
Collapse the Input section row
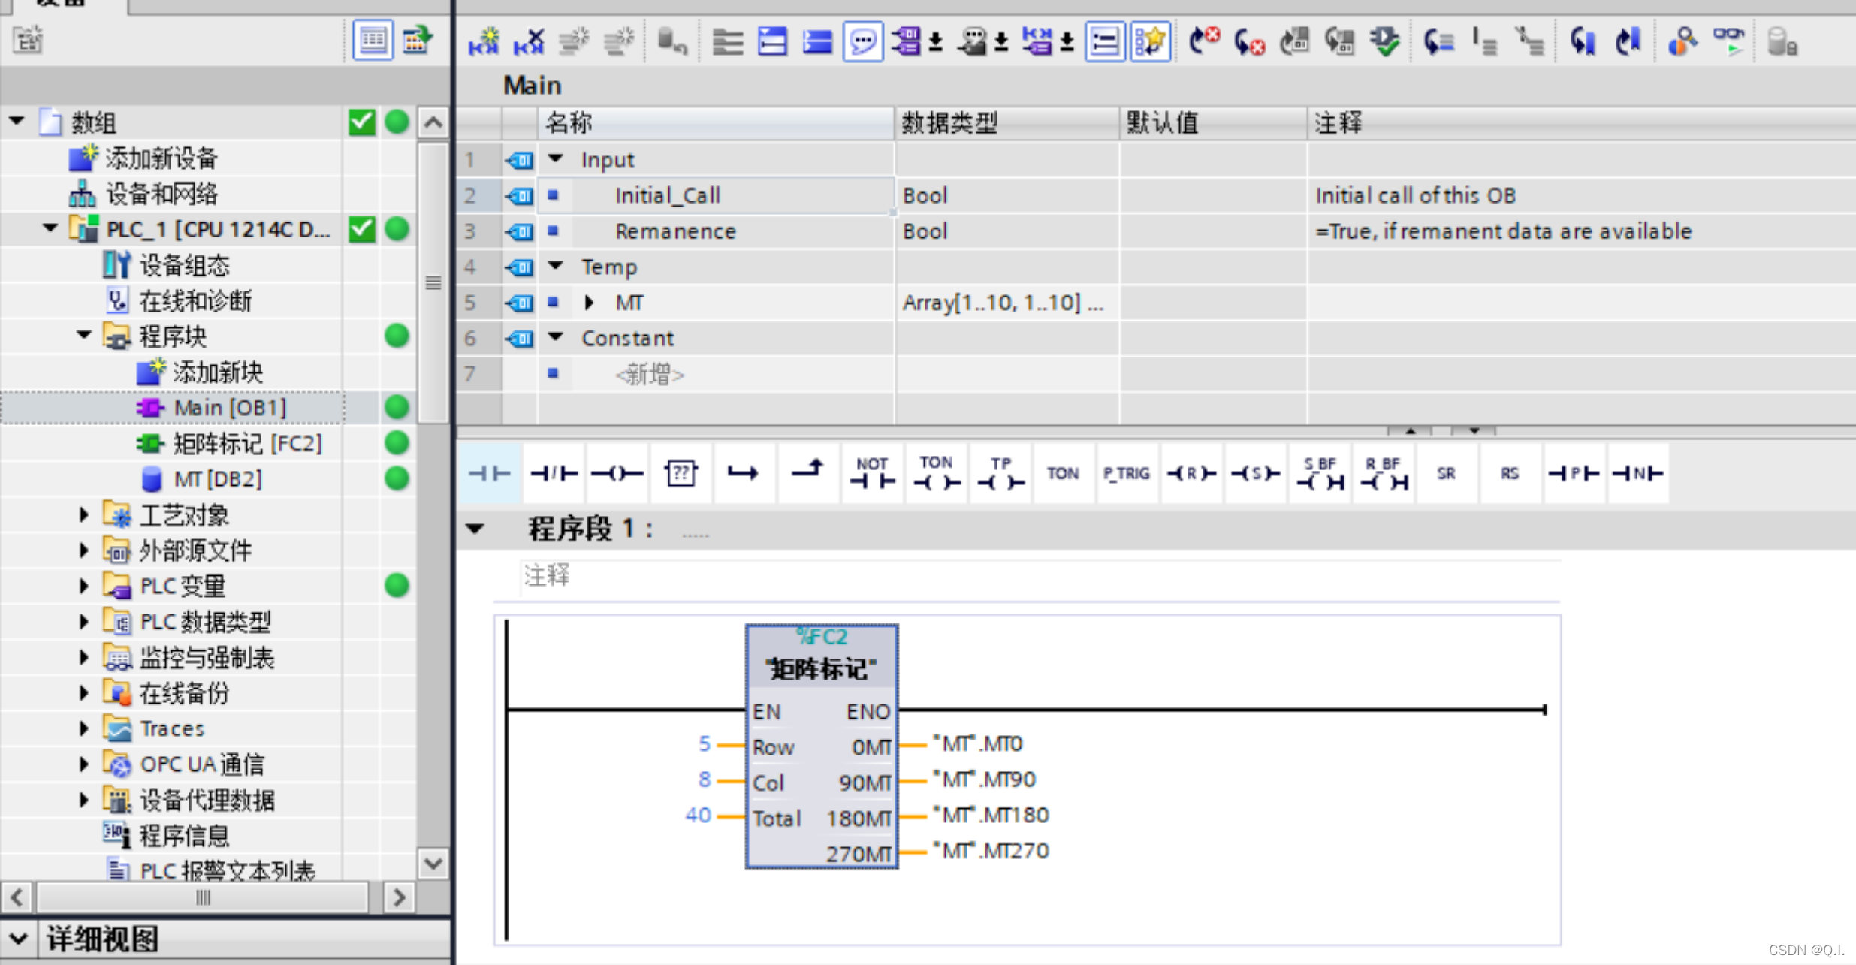point(555,159)
